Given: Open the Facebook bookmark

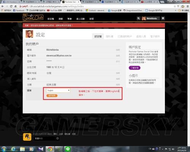Looking at the screenshot, I should (x=19, y=10).
